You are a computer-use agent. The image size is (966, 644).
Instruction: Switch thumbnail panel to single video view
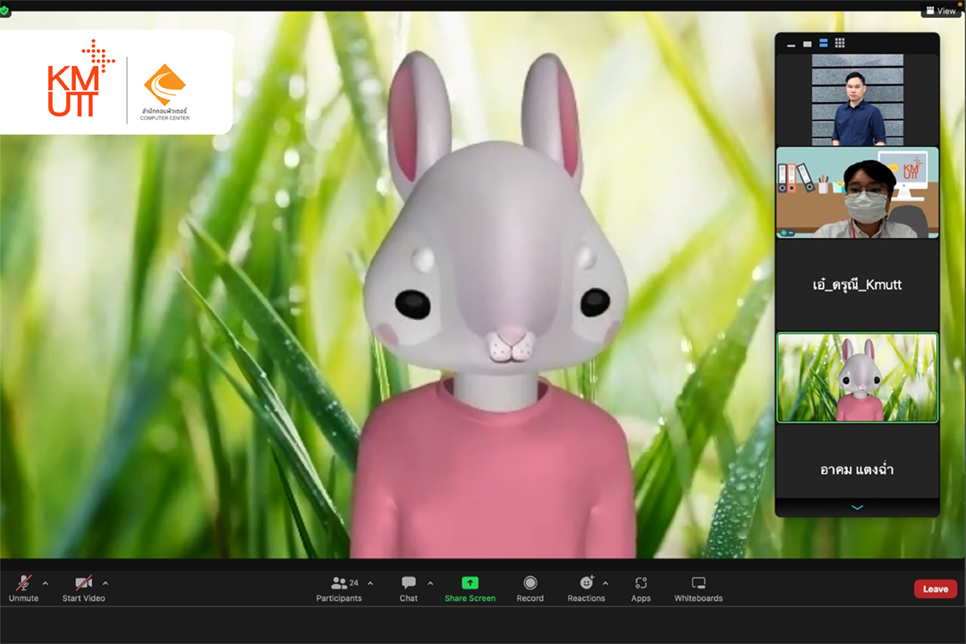pos(807,44)
